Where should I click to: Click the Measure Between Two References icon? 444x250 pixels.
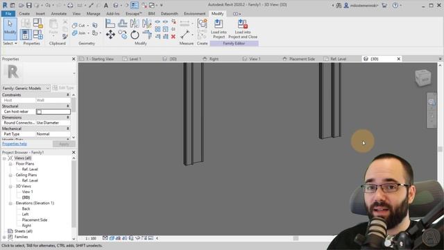pyautogui.click(x=185, y=35)
